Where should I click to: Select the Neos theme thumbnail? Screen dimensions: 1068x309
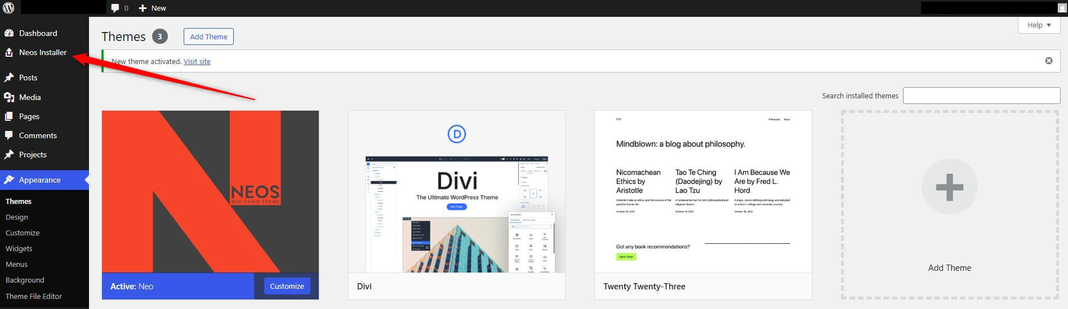210,192
